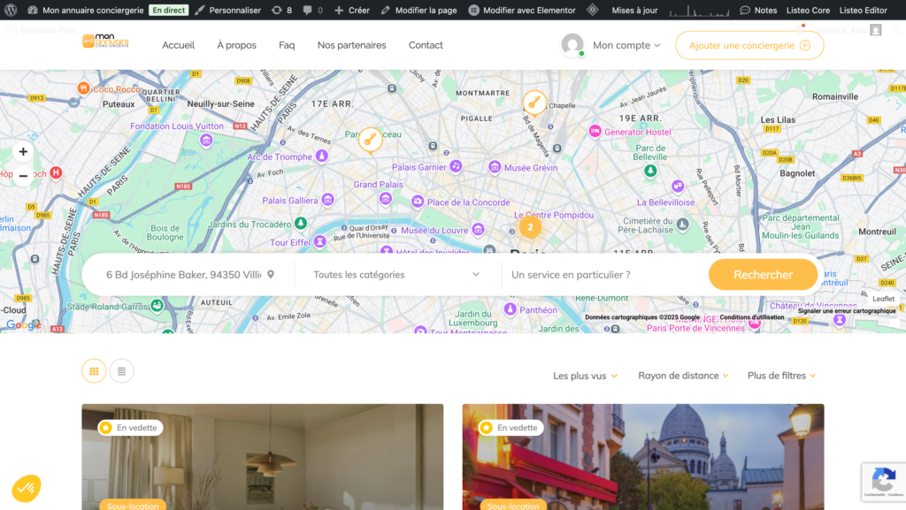Screen dimensions: 906x510
Task: Go to À propos page
Action: [236, 45]
